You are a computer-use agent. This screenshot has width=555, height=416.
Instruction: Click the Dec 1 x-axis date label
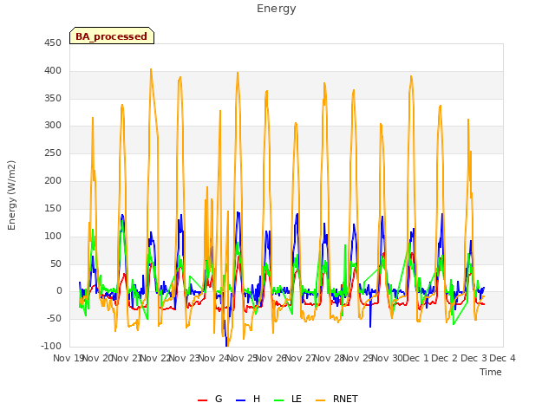[x=416, y=358]
